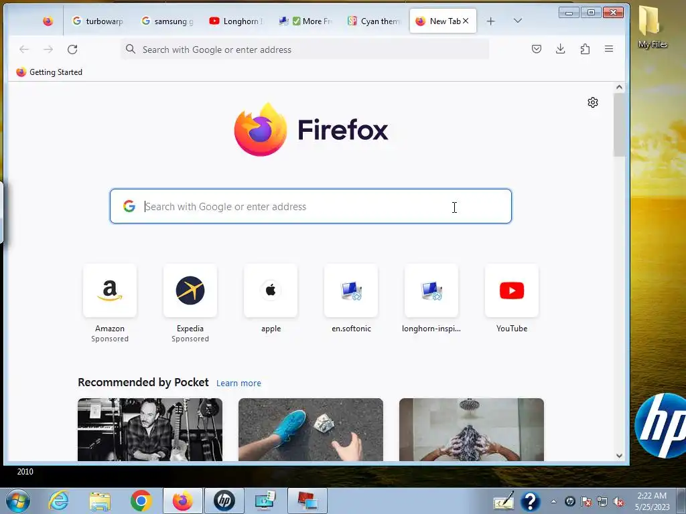The image size is (686, 514).
Task: Launch Google Chrome from the taskbar
Action: [x=141, y=501]
